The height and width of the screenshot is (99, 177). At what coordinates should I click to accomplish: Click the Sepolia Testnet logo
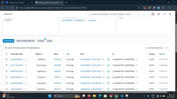(8, 14)
